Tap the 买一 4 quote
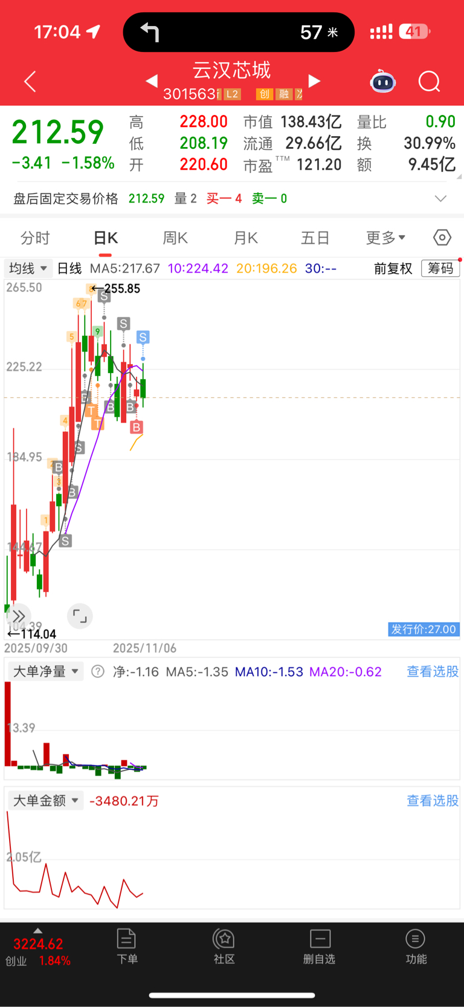The image size is (464, 1007). [224, 198]
